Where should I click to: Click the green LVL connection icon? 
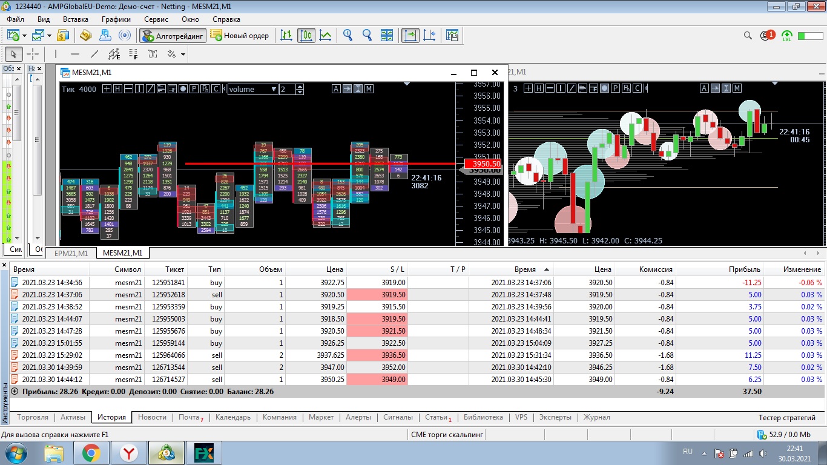787,36
